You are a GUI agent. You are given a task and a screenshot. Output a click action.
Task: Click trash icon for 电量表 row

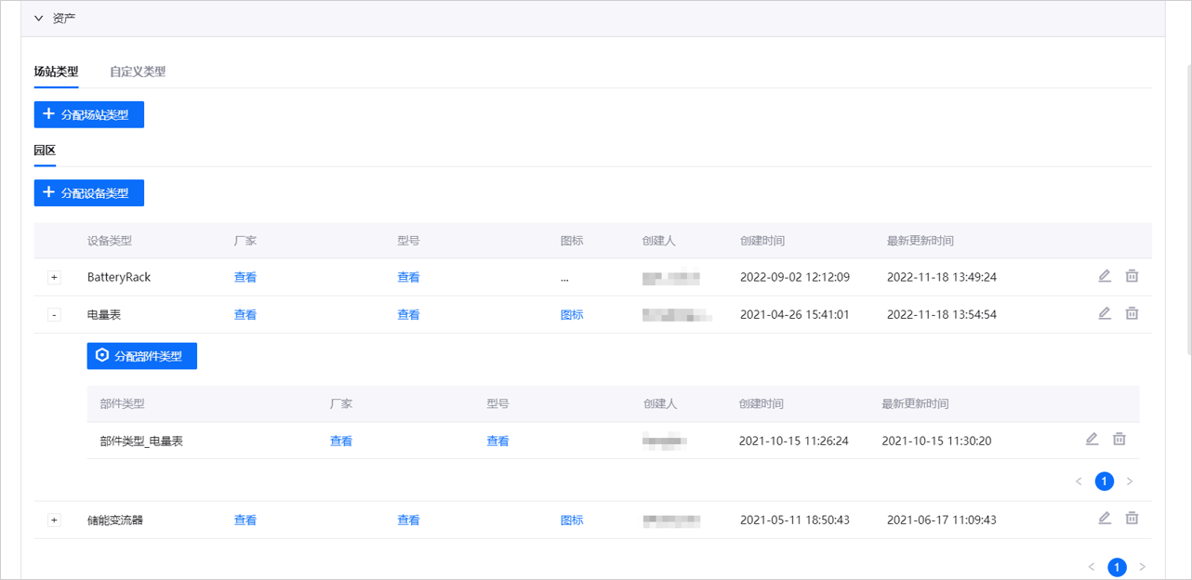[x=1132, y=313]
